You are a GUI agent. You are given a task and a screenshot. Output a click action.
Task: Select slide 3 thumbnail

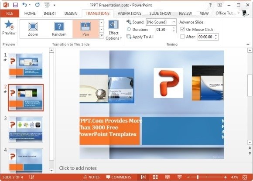click(x=26, y=130)
